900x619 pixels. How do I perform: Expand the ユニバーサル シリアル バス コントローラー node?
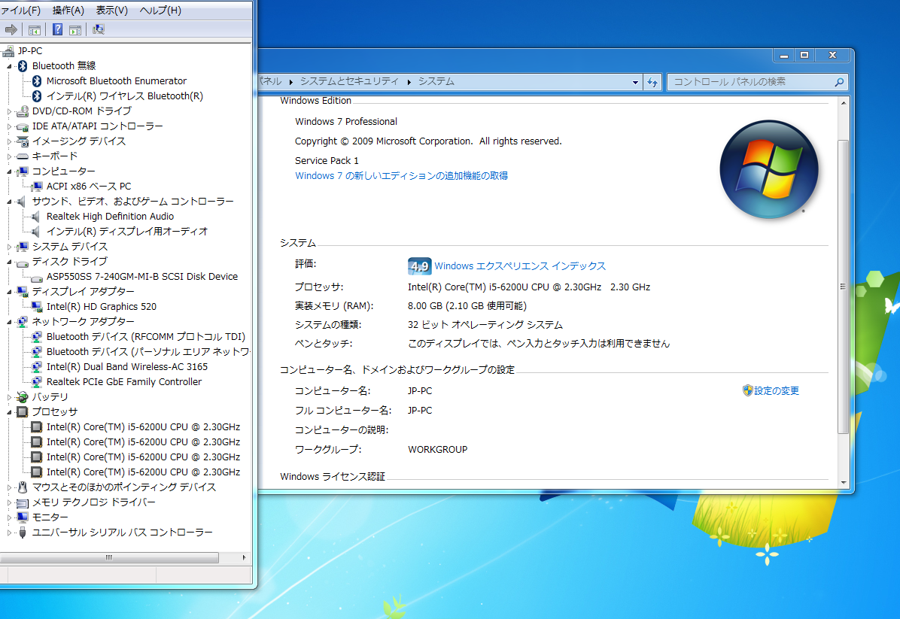pos(9,533)
